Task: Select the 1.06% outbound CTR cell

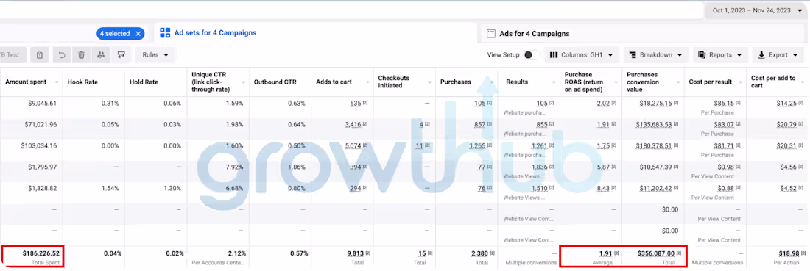Action: [x=297, y=167]
